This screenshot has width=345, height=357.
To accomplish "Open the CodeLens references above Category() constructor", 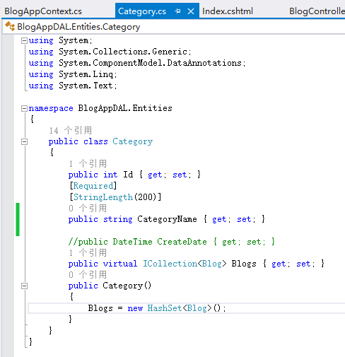I will click(88, 274).
